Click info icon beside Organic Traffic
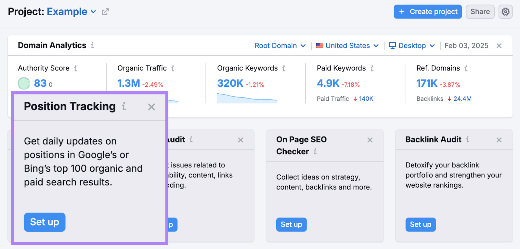This screenshot has width=520, height=249. point(173,68)
